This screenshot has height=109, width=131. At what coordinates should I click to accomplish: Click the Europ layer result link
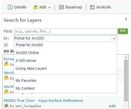[x=9, y=59]
